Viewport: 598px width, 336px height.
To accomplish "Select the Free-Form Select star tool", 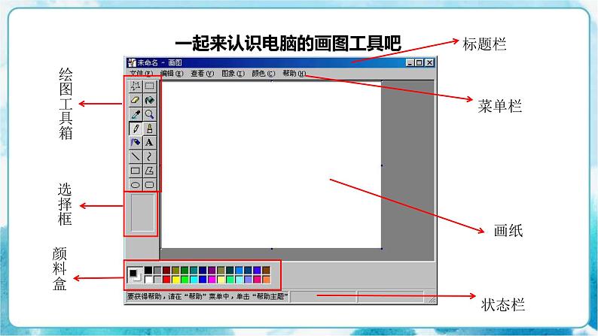I will point(136,86).
